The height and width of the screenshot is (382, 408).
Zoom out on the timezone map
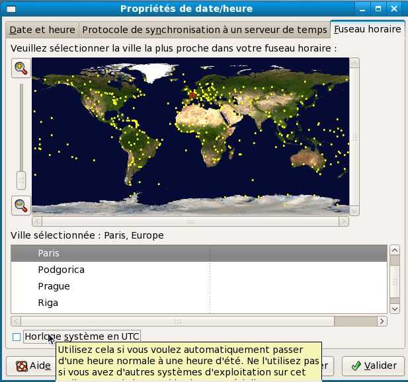(21, 206)
